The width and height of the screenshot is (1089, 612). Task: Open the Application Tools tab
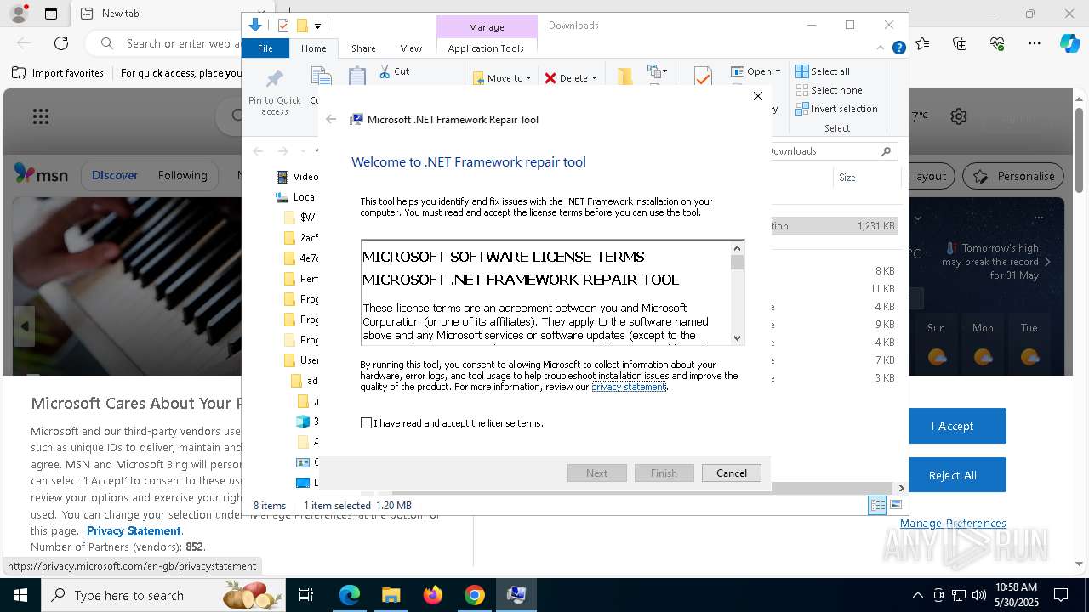486,48
